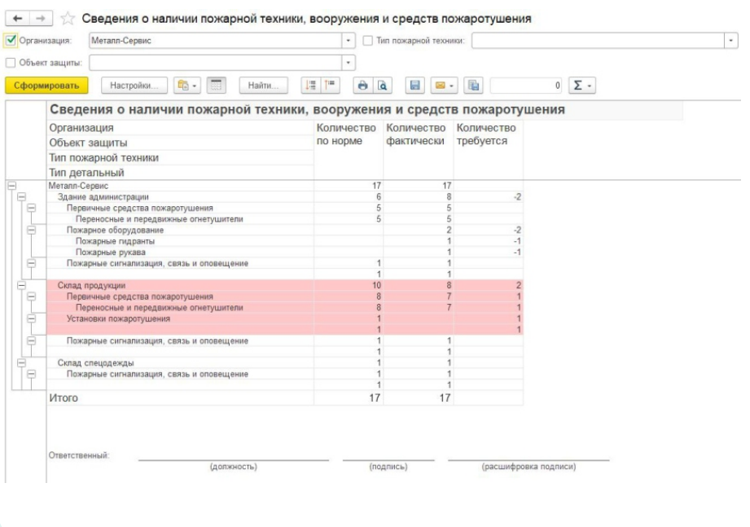Print the report with printer icon
750x527 pixels.
tap(362, 86)
